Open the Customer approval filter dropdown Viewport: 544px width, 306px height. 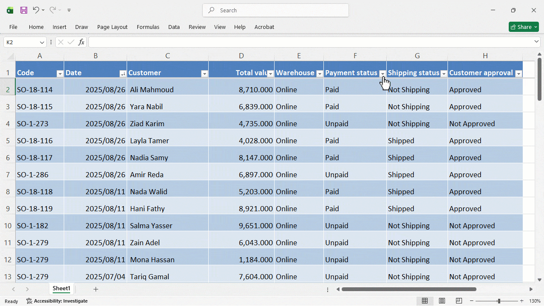point(518,74)
